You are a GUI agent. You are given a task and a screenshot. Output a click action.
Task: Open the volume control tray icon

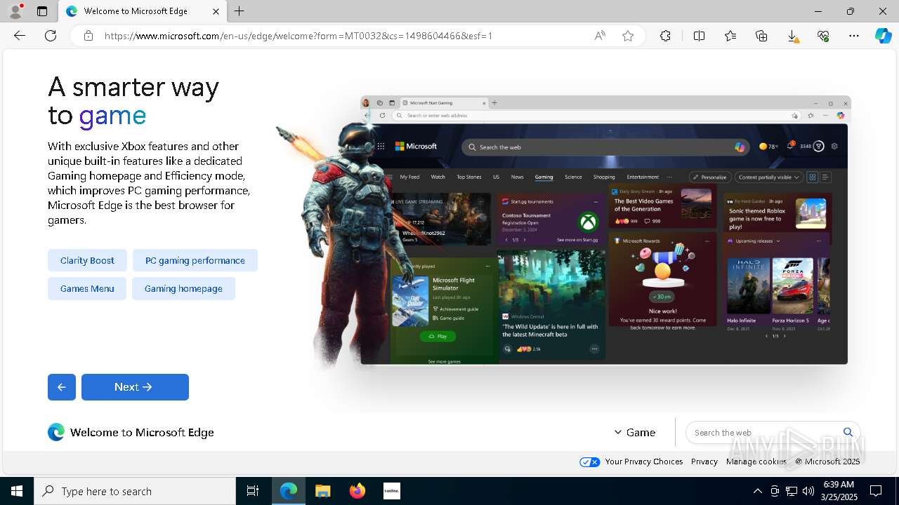click(x=808, y=491)
